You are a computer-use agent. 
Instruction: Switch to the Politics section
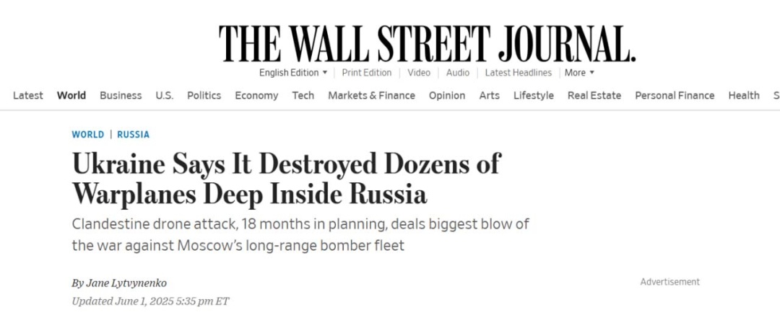204,95
